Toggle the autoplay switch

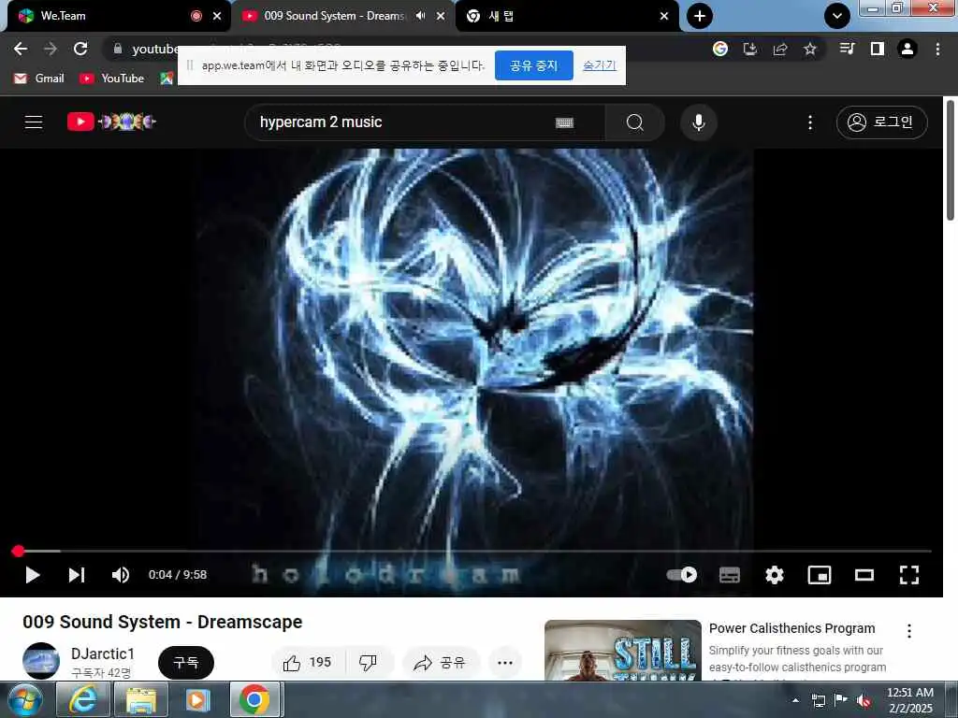pos(682,575)
